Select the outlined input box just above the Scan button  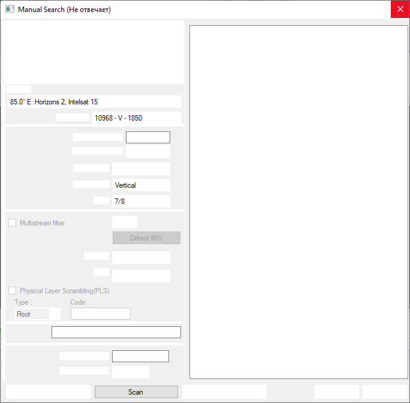pos(140,356)
